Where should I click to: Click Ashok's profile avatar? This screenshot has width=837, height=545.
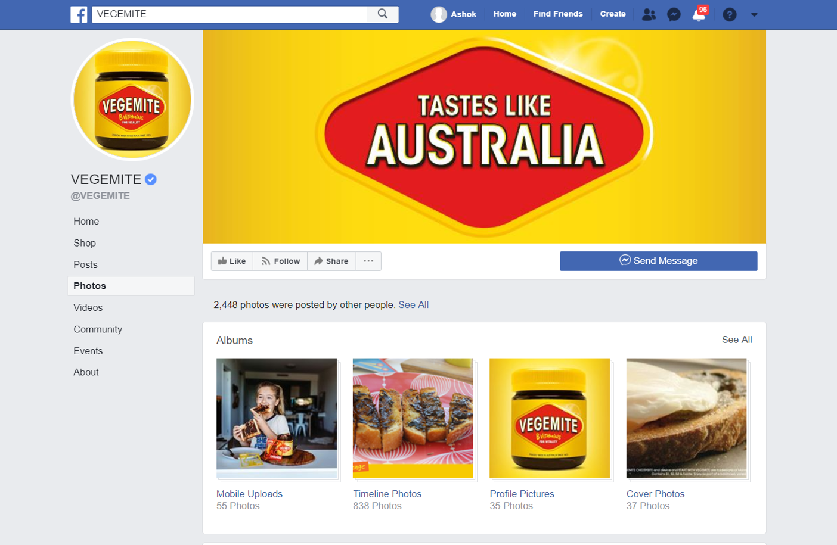(x=439, y=14)
